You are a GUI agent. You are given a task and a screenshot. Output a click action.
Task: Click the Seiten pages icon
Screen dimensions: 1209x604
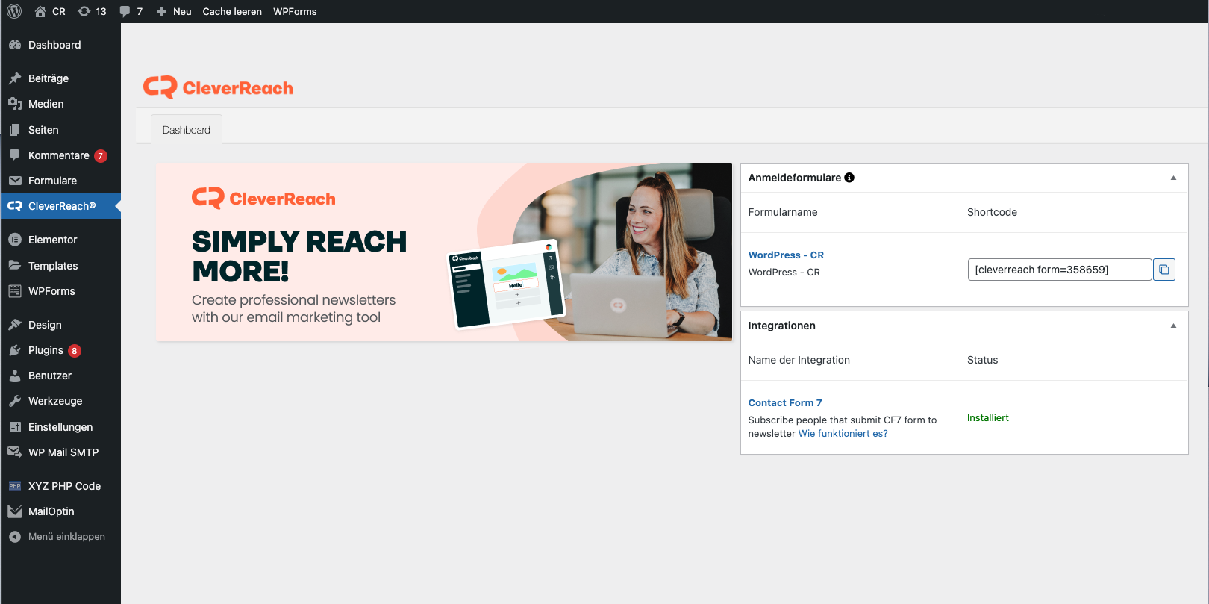click(15, 130)
